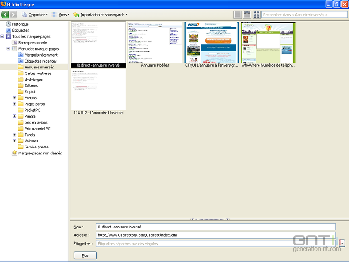Go back with the green arrow button

point(5,15)
